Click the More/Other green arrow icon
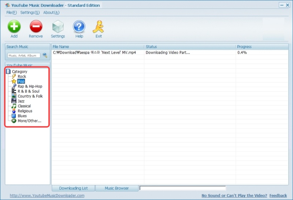This screenshot has width=293, height=200. pyautogui.click(x=14, y=121)
